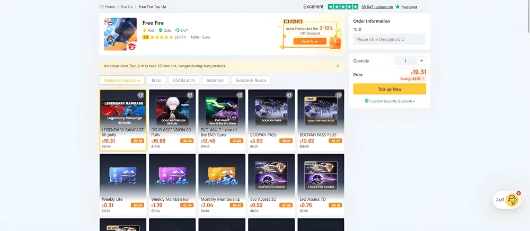The width and height of the screenshot is (530, 231).
Task: Open the Trustpilot reviews link
Action: (x=377, y=7)
